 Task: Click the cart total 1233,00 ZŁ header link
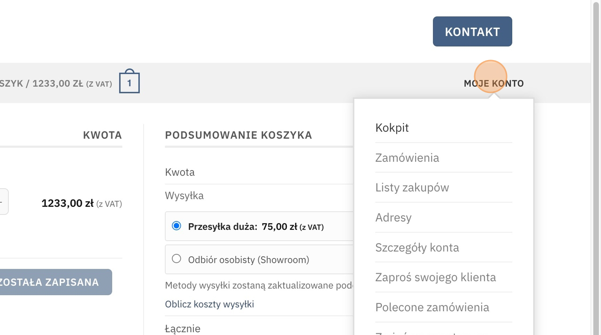pyautogui.click(x=56, y=84)
